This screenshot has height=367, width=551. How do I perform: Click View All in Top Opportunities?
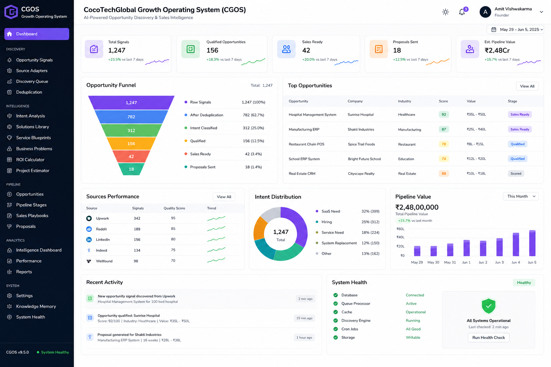pos(527,86)
